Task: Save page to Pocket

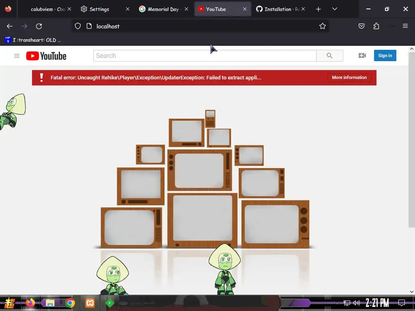Action: tap(361, 26)
